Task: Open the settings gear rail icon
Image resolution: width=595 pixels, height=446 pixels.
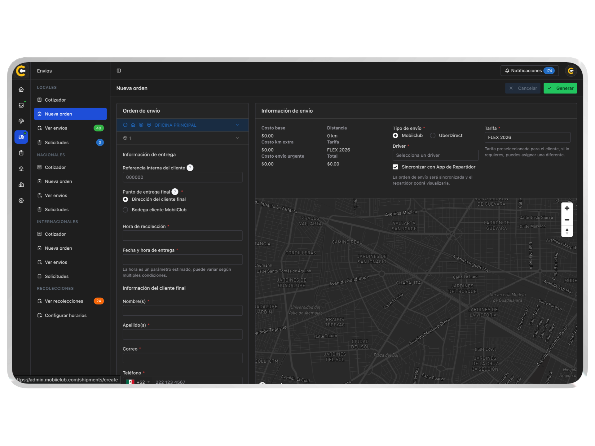Action: (x=21, y=201)
